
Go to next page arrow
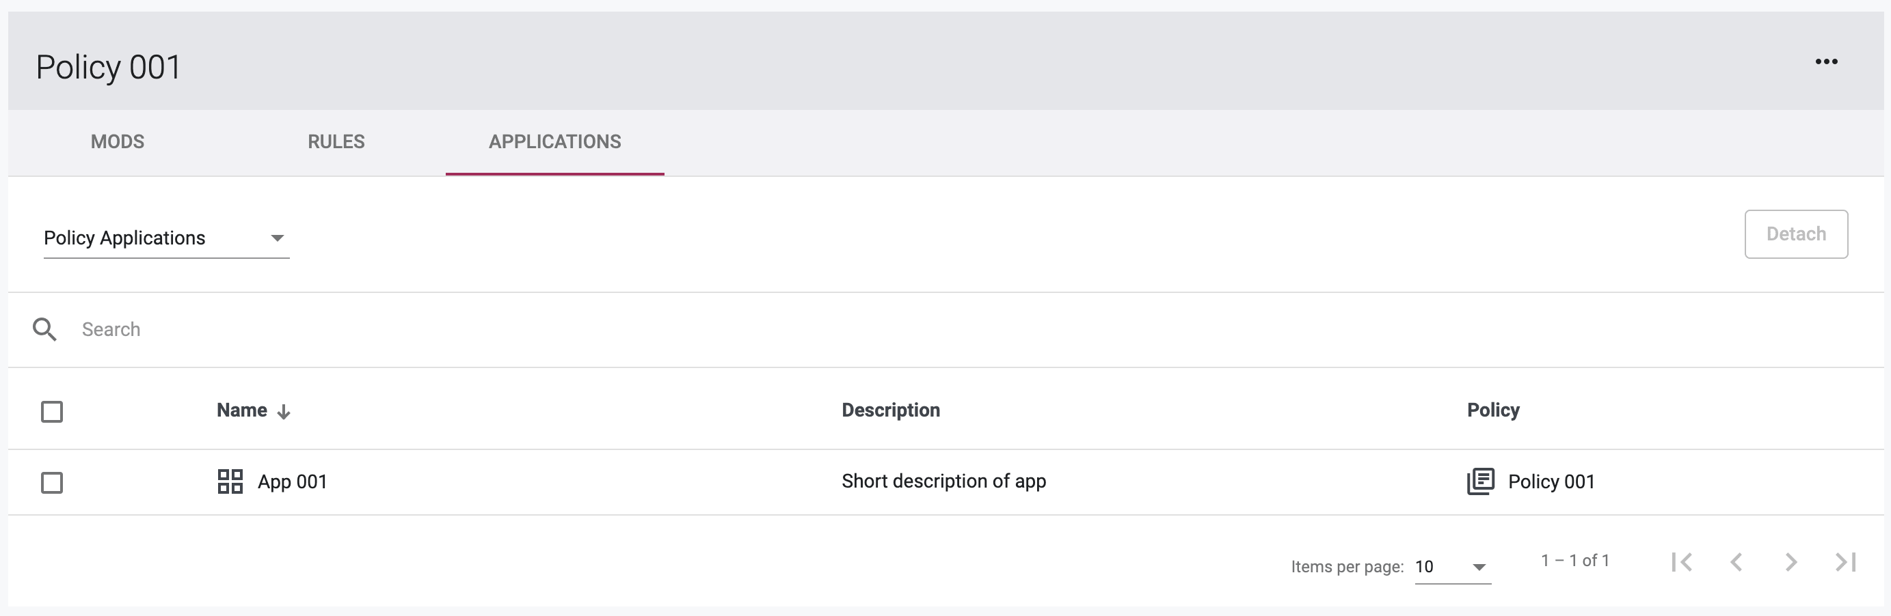(x=1791, y=563)
